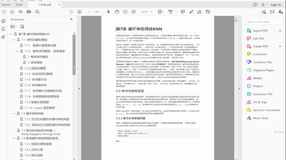Image resolution: width=286 pixels, height=160 pixels.
Task: Activate the Hand pan tool
Action: 117,12
